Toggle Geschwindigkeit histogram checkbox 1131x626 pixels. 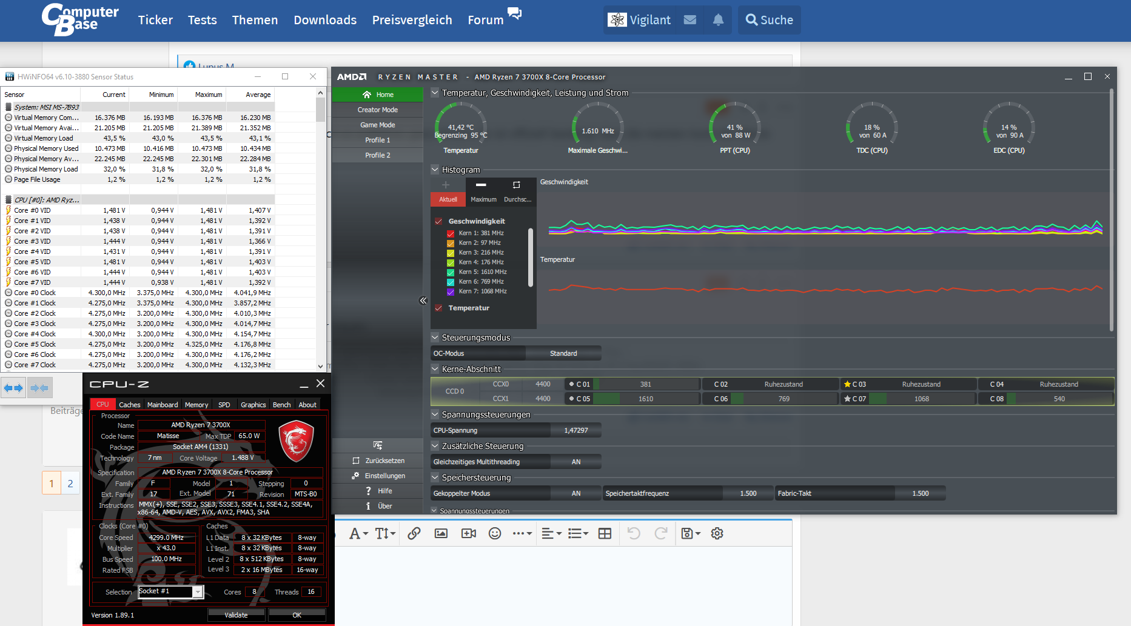point(438,221)
